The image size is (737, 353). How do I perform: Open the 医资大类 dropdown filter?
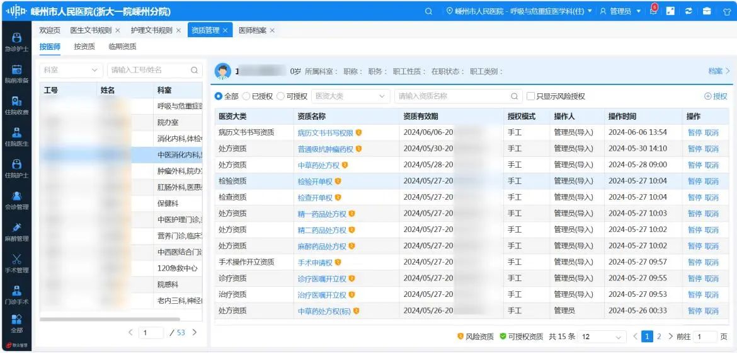[351, 96]
